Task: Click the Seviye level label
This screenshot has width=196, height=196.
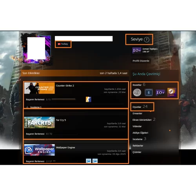Action: coord(137,39)
